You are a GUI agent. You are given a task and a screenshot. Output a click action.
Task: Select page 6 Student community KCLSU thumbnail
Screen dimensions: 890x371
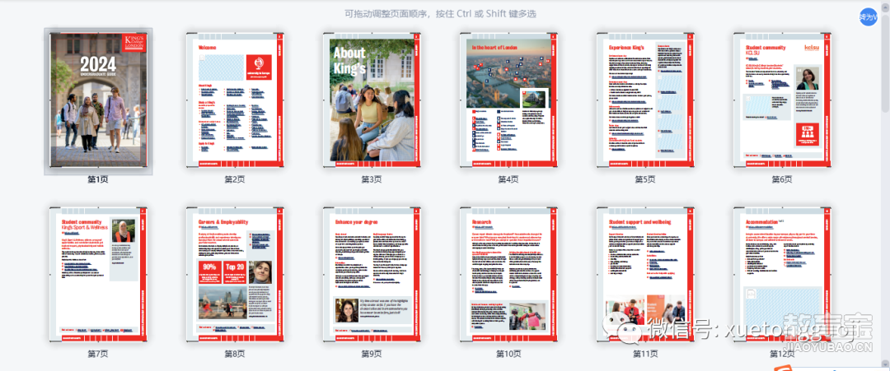[x=782, y=100]
